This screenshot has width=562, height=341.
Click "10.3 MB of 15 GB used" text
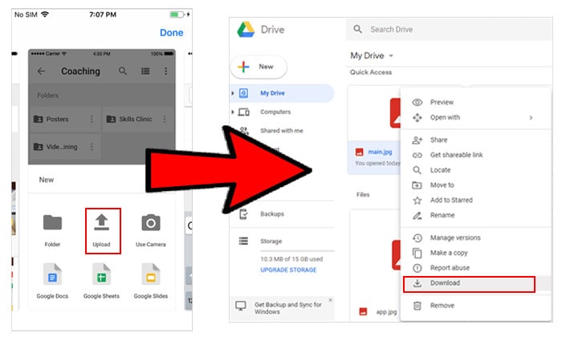point(291,259)
